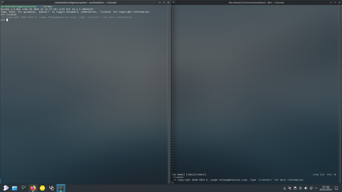Maximize the Bim Konsole window
Screen dimensions: 342x192
point(335,3)
